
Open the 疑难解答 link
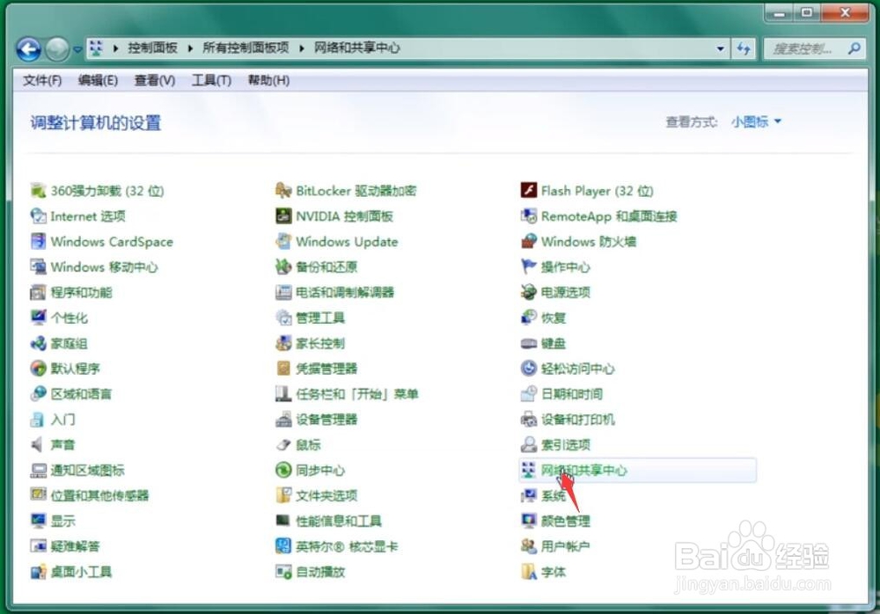(x=75, y=546)
